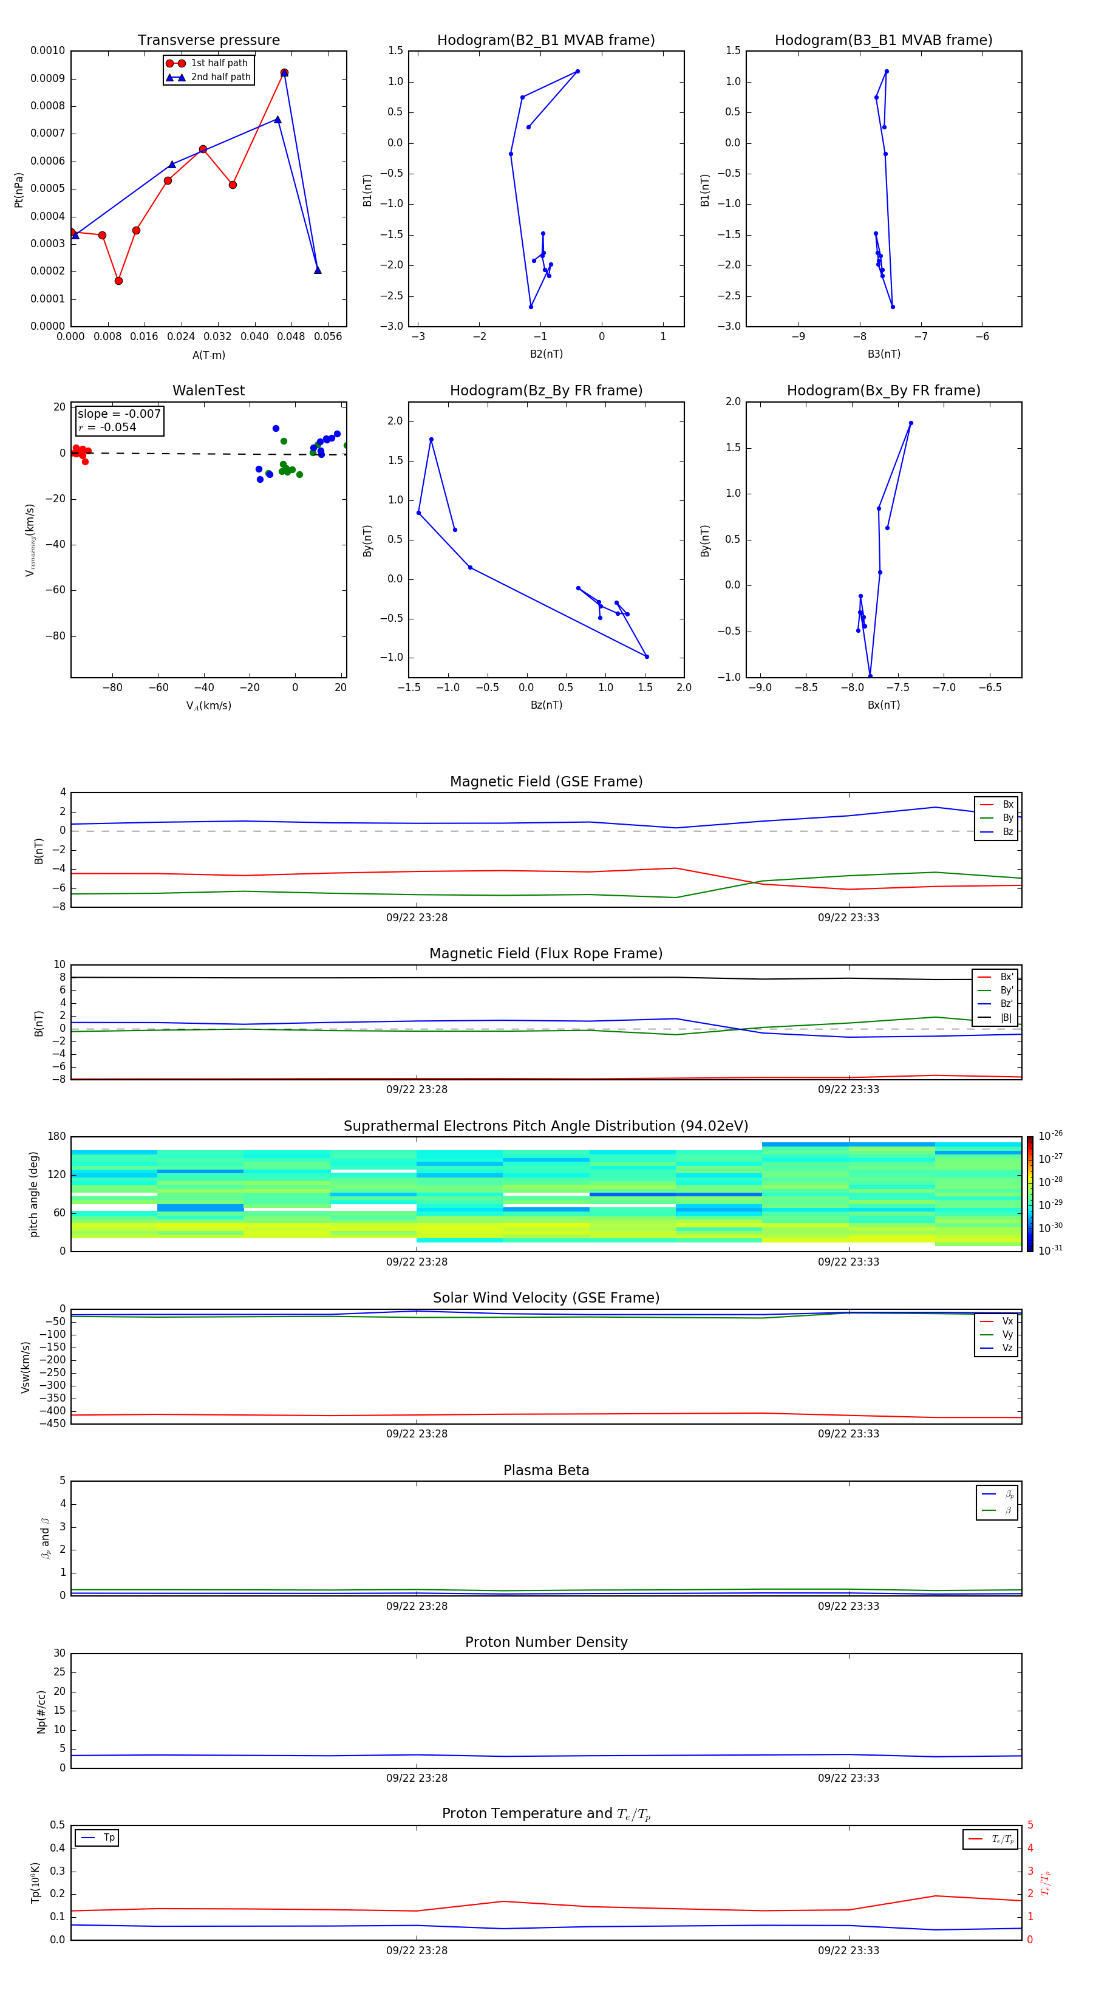Image resolution: width=1093 pixels, height=2004 pixels.
Task: Click 'Np(#/cc)' y-axis label
Action: point(41,1711)
